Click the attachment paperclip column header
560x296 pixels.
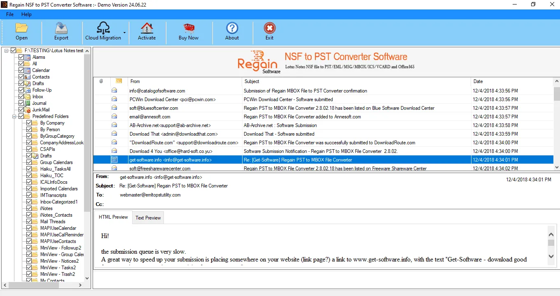tap(101, 81)
